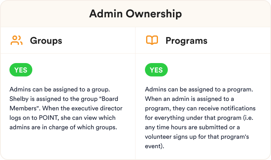
Task: Click the "volunteer signs up" line in Programs
Action: click(x=197, y=137)
